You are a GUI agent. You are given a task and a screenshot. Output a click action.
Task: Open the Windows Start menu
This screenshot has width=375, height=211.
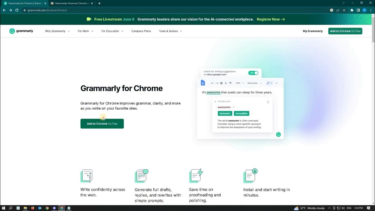[x=4, y=208]
